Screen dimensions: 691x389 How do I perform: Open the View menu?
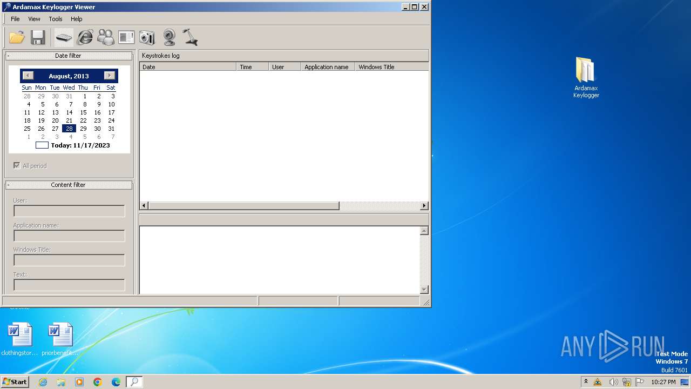(34, 19)
